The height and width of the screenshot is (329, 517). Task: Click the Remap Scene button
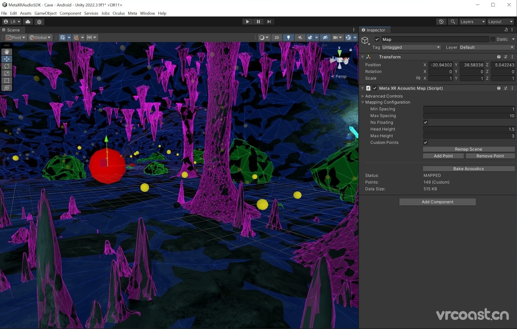[468, 149]
